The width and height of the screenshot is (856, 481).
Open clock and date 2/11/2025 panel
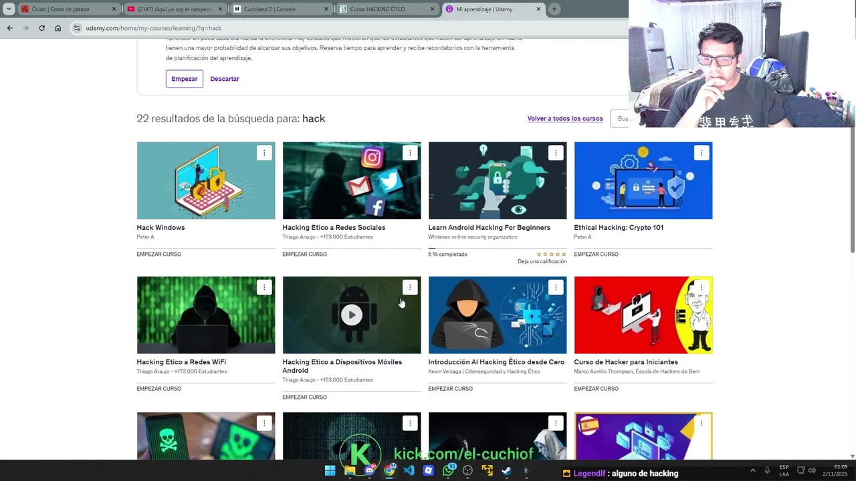[835, 470]
